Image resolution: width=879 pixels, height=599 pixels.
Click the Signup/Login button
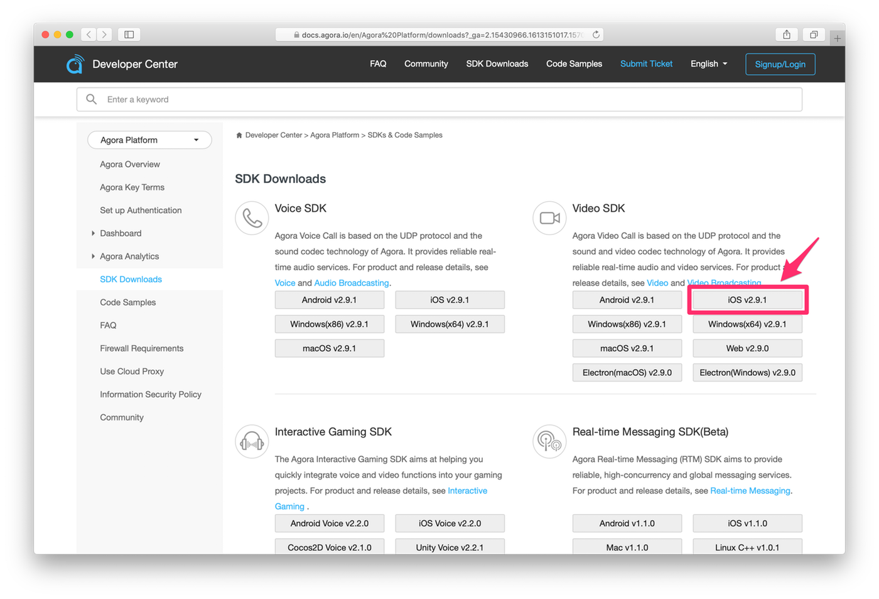point(780,64)
